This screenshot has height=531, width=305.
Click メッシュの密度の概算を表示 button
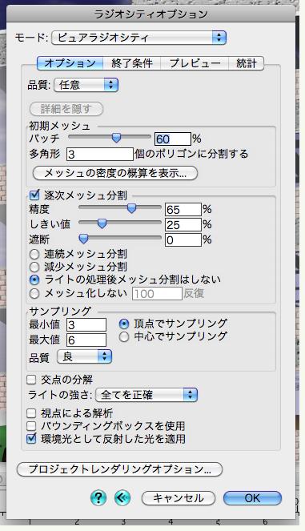coord(115,173)
